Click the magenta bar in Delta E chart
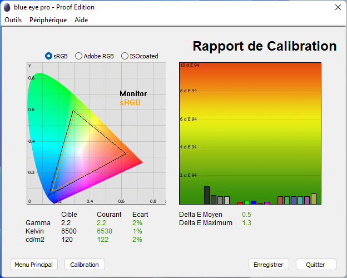Viewport: 347px width, 278px height. [x=267, y=203]
